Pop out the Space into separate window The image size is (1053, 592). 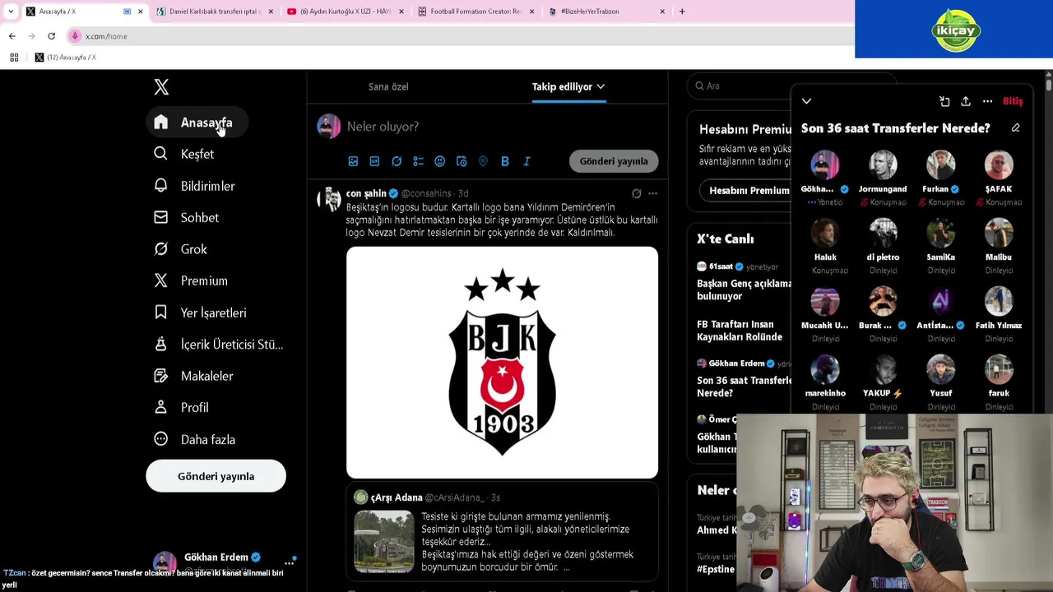(944, 101)
